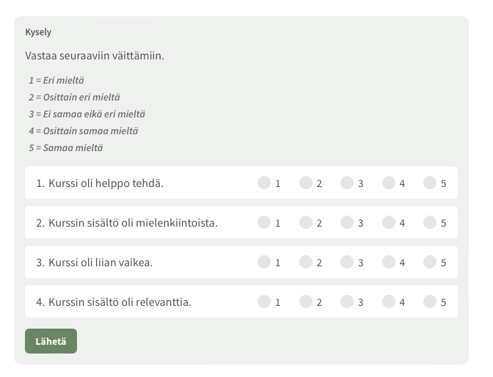This screenshot has width=493, height=377.
Task: Mark rating 4 for 'Kurssin sisältö oli mielenkiintoista'
Action: click(x=389, y=222)
